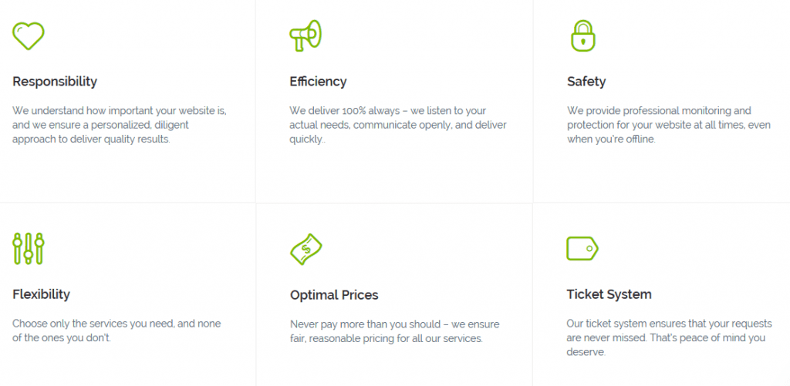790x386 pixels.
Task: Click the Responsibility description paragraph
Action: click(120, 125)
